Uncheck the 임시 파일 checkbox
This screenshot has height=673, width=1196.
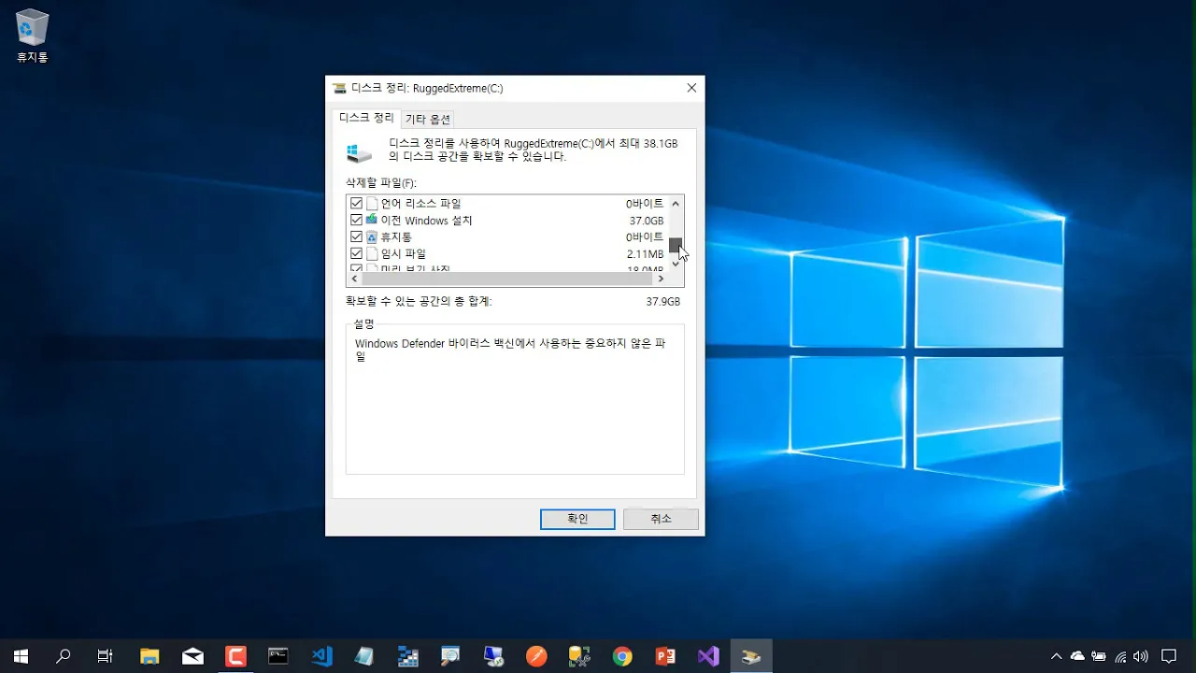(356, 253)
